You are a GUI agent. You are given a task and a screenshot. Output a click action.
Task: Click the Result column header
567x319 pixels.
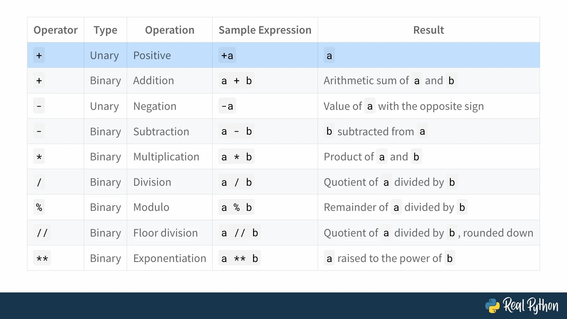[428, 30]
